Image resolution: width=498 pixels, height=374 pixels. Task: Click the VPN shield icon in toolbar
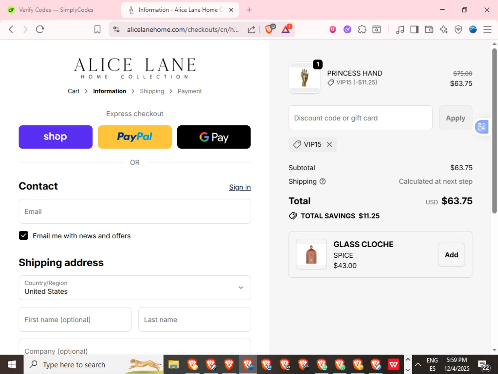click(x=458, y=30)
